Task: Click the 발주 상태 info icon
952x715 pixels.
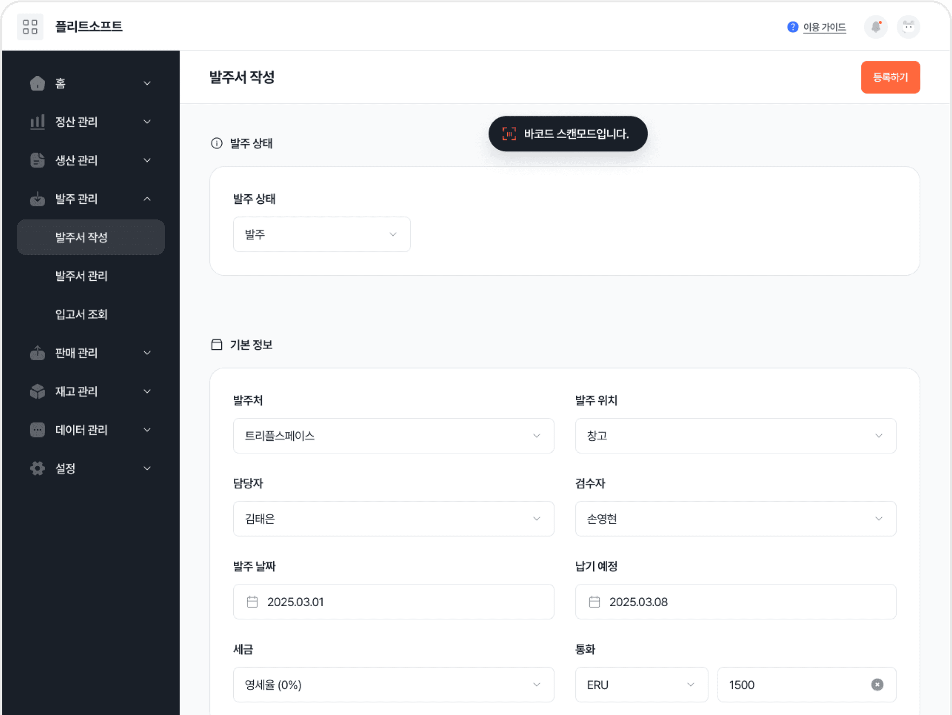Action: point(217,143)
